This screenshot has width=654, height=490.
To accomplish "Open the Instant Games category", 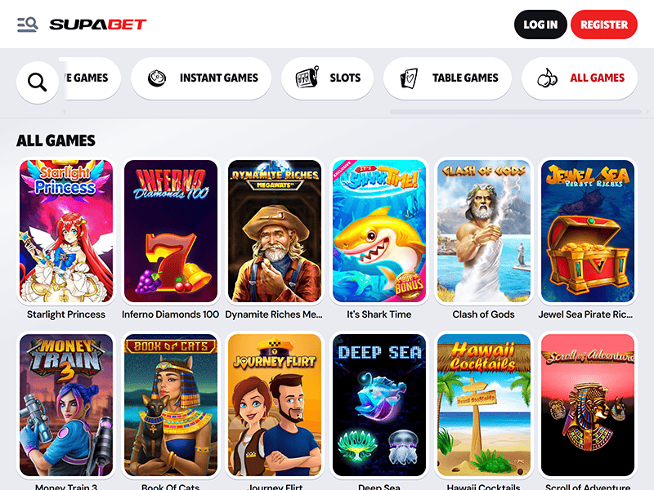I will coord(201,78).
